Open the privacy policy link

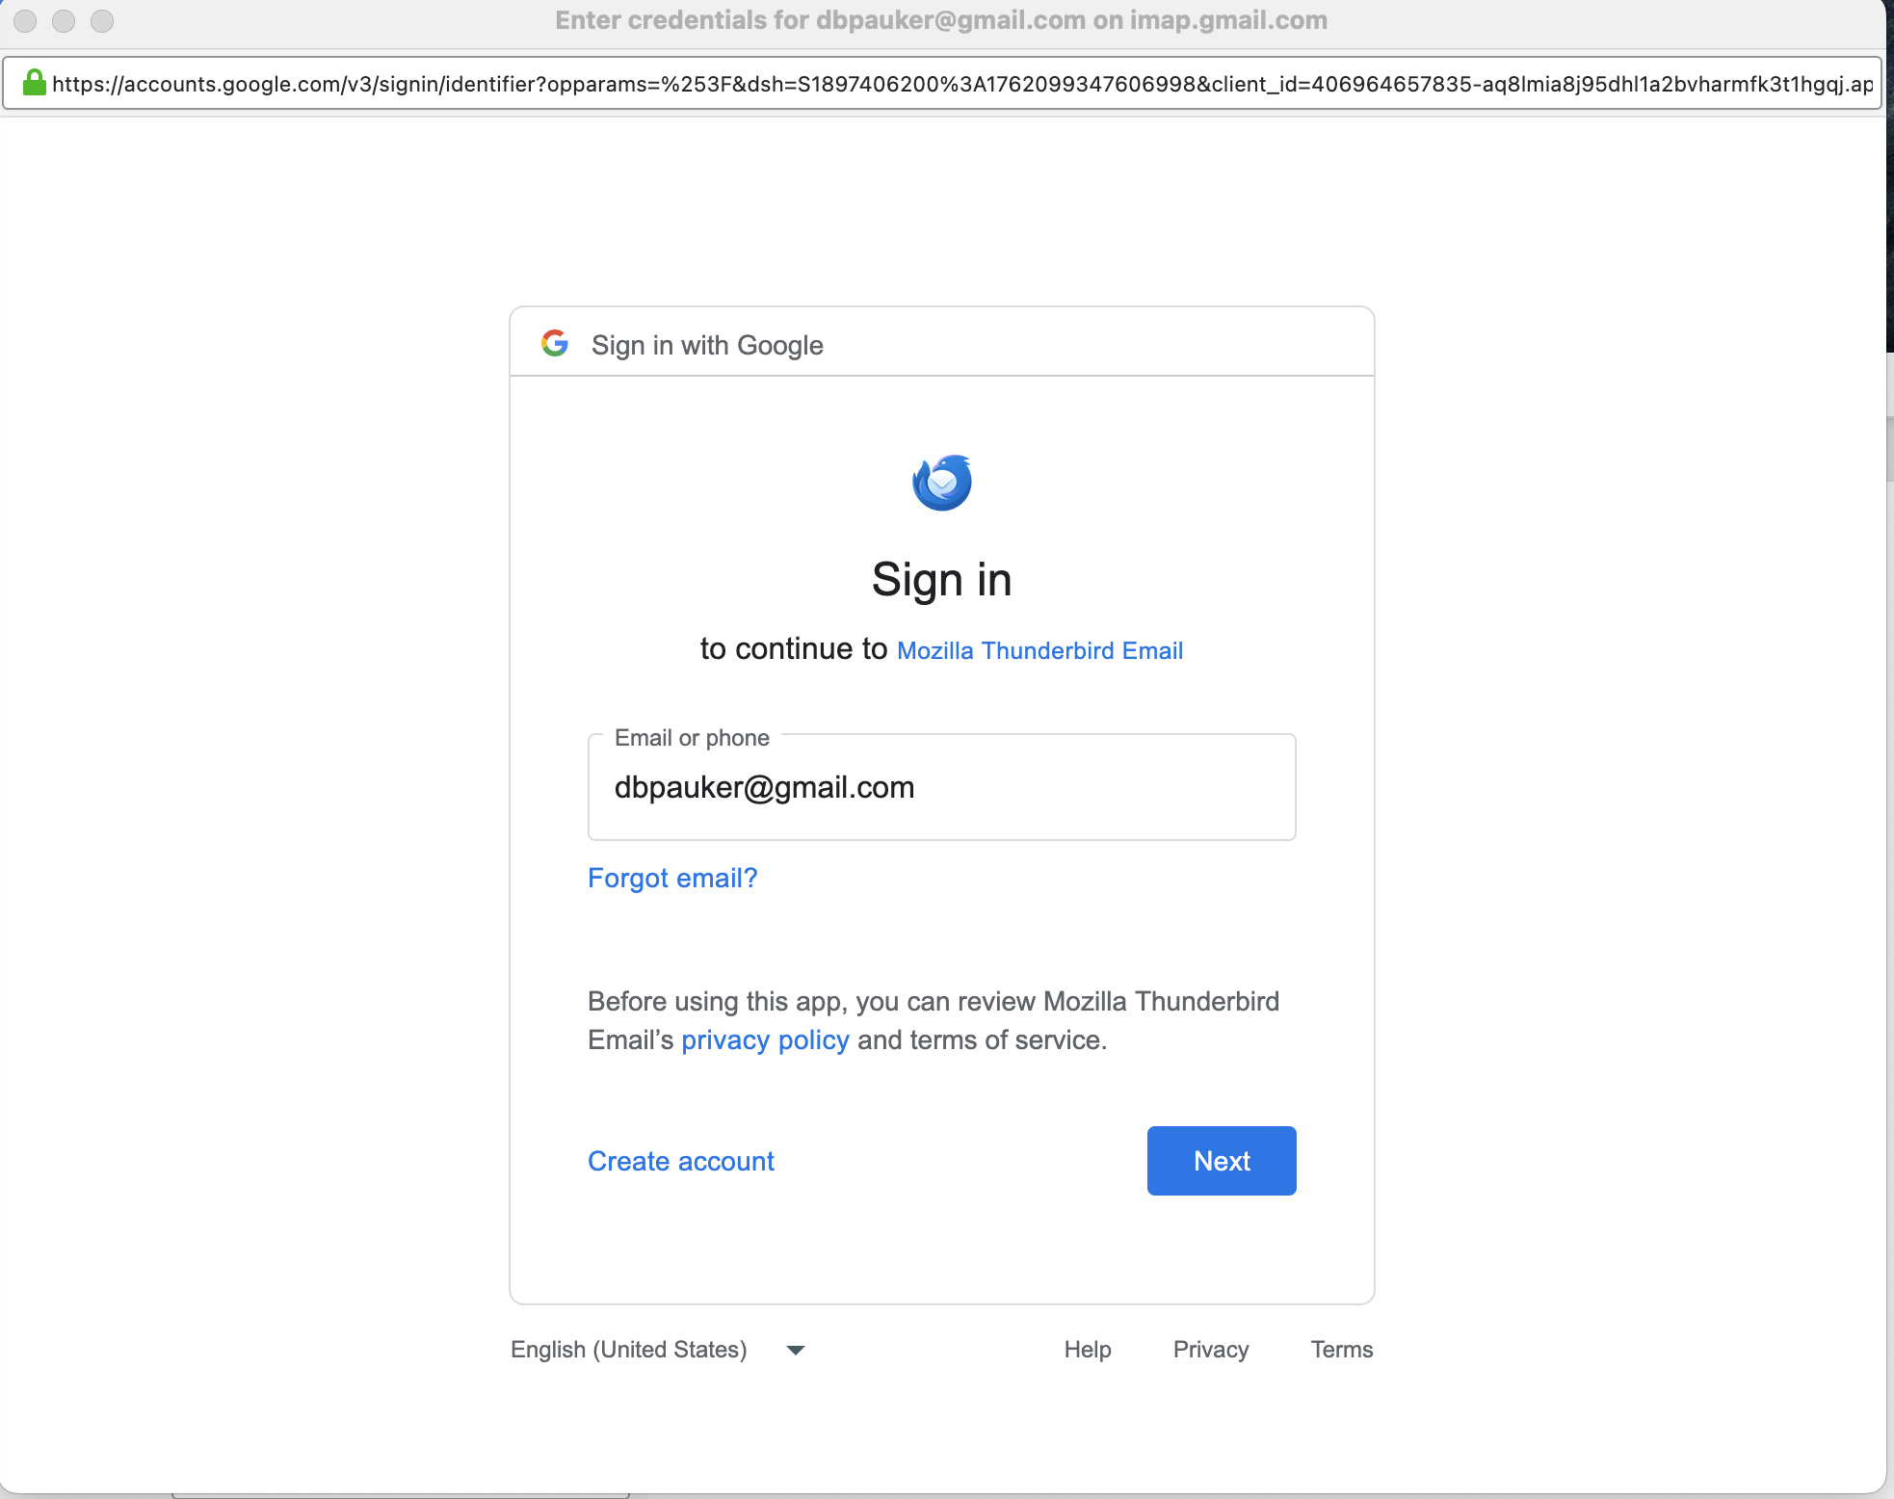[765, 1040]
